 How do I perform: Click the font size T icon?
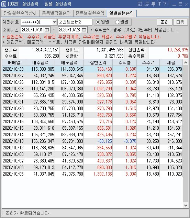(159, 4)
